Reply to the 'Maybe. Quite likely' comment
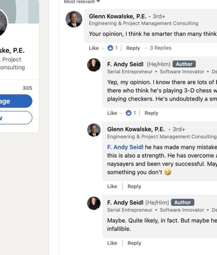 tap(134, 243)
